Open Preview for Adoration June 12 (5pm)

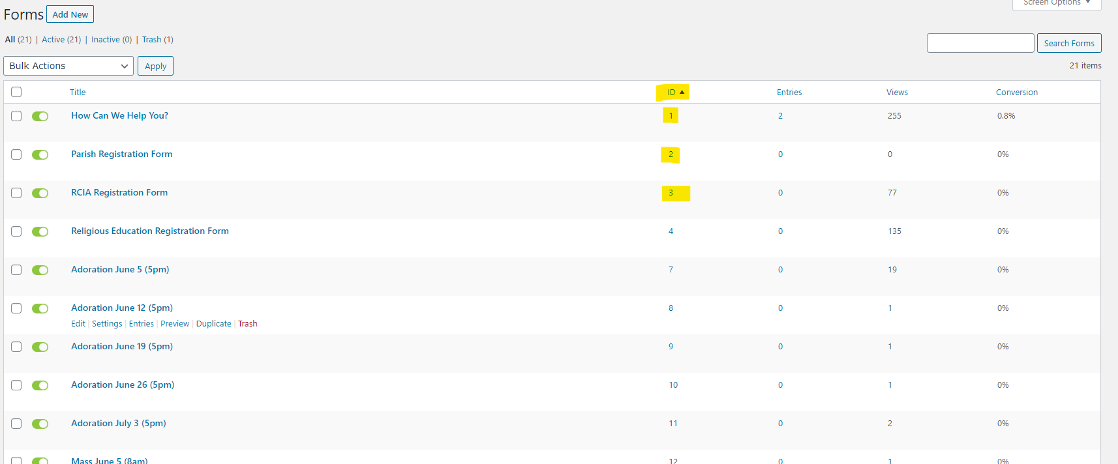[175, 324]
